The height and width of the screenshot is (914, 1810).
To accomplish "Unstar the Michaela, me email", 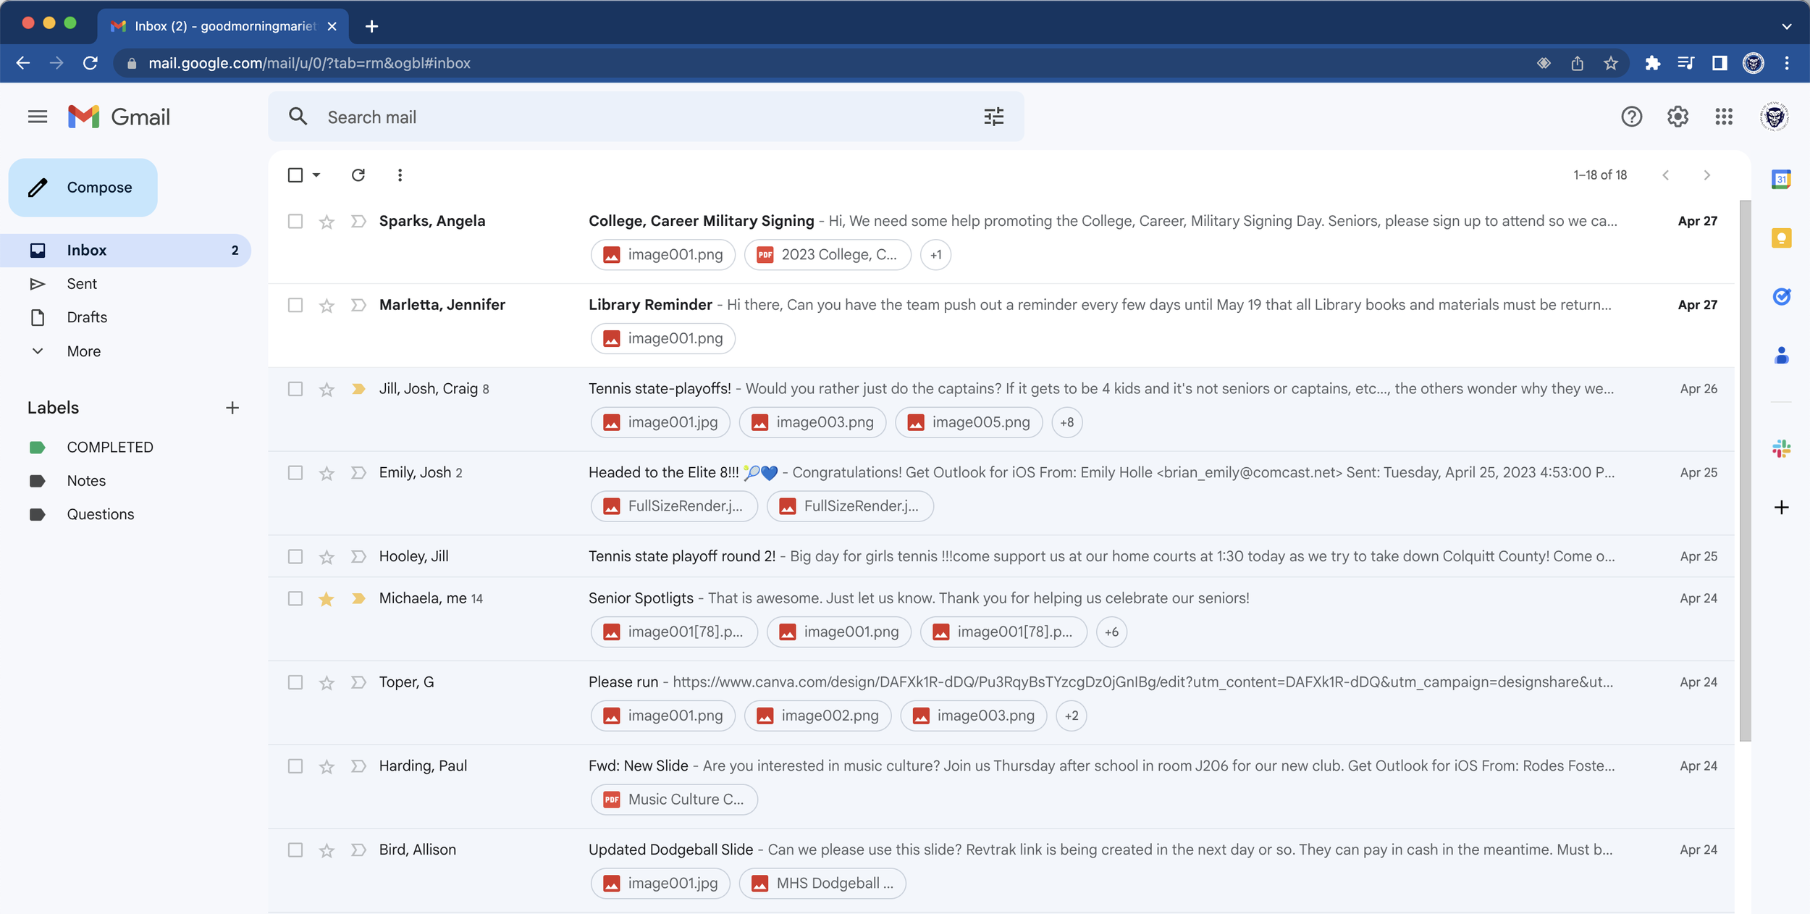I will click(x=327, y=598).
